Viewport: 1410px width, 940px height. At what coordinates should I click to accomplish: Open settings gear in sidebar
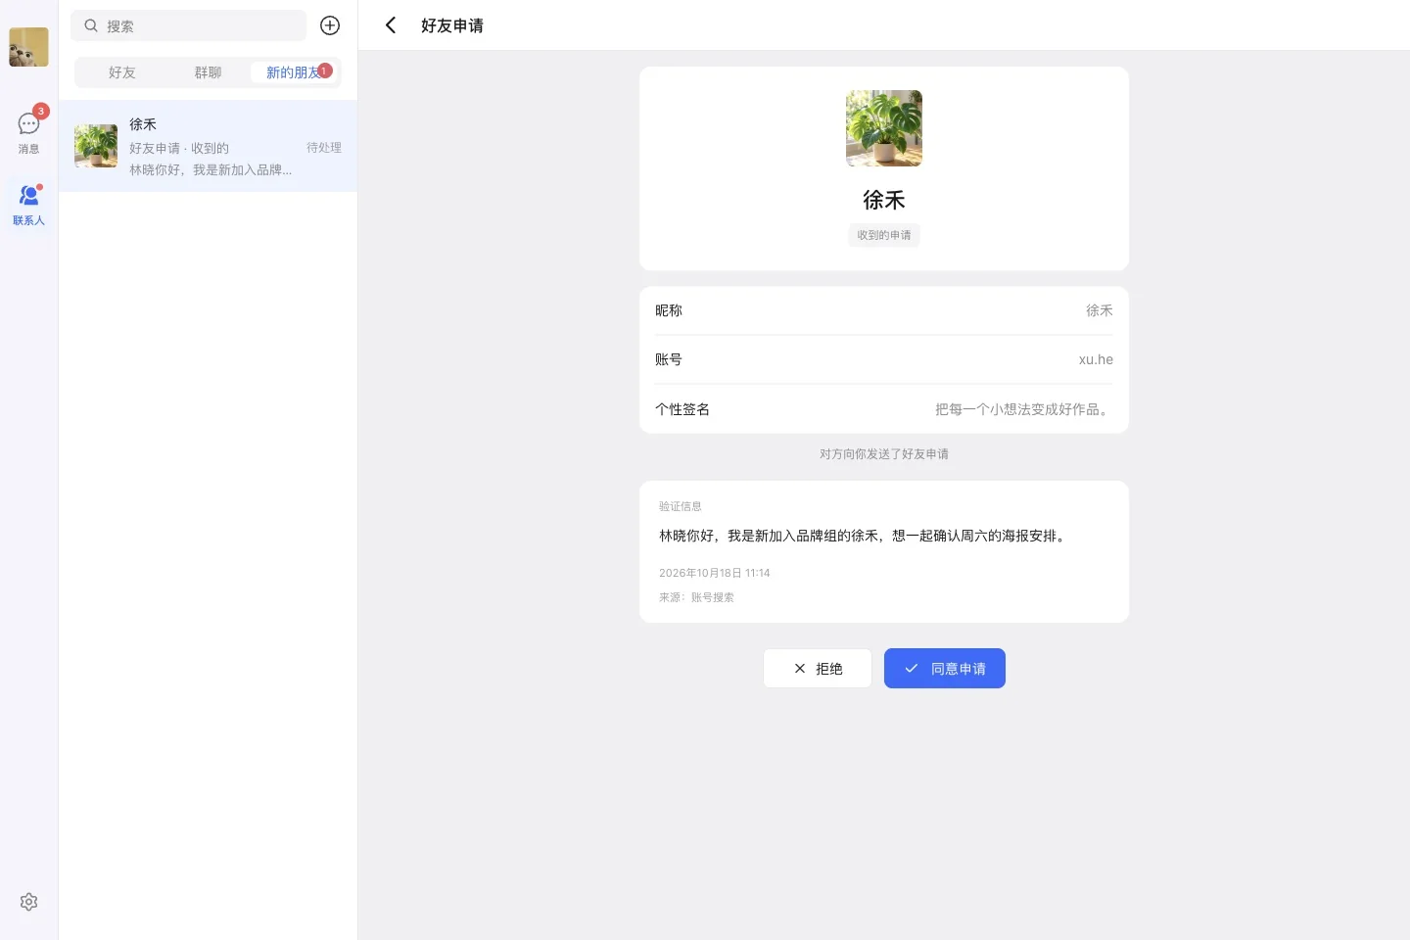point(28,902)
